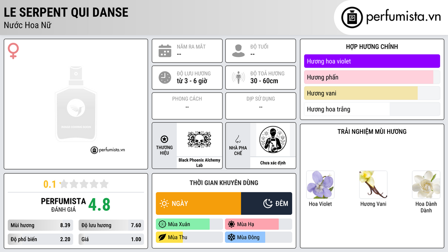This screenshot has height=252, width=448.
Task: Click the Độ lưu hương 7.60 score row
Action: tap(111, 225)
